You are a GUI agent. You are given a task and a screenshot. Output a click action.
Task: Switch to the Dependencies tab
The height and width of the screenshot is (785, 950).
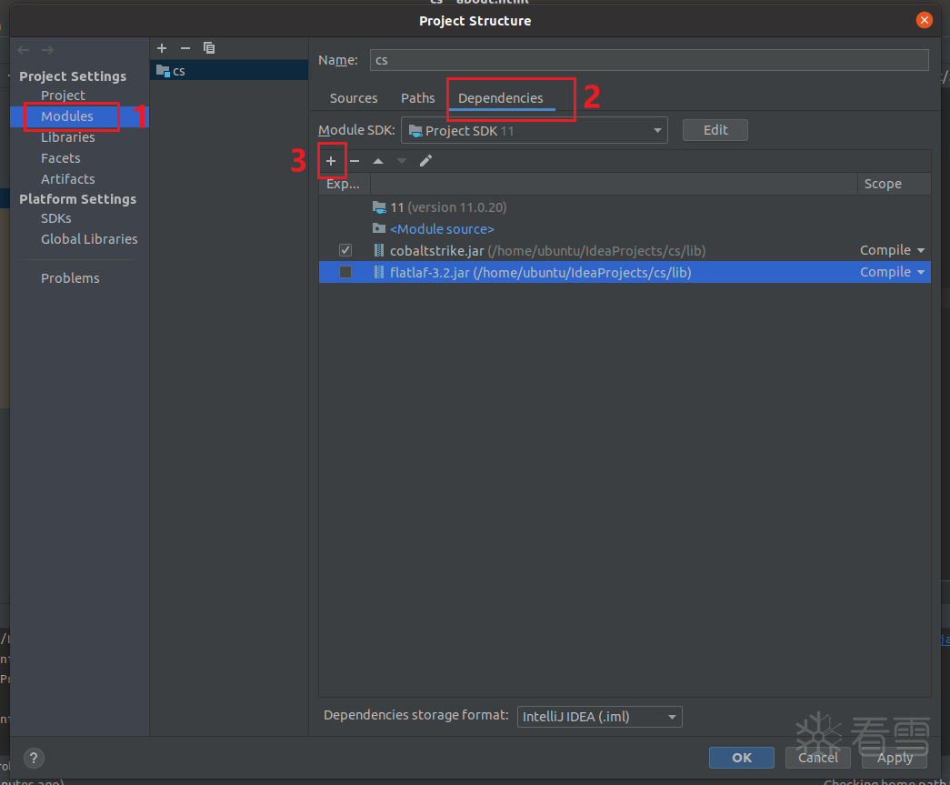click(x=500, y=98)
